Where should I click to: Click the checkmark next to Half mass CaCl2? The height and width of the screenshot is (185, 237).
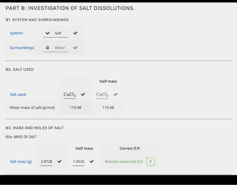116,94
